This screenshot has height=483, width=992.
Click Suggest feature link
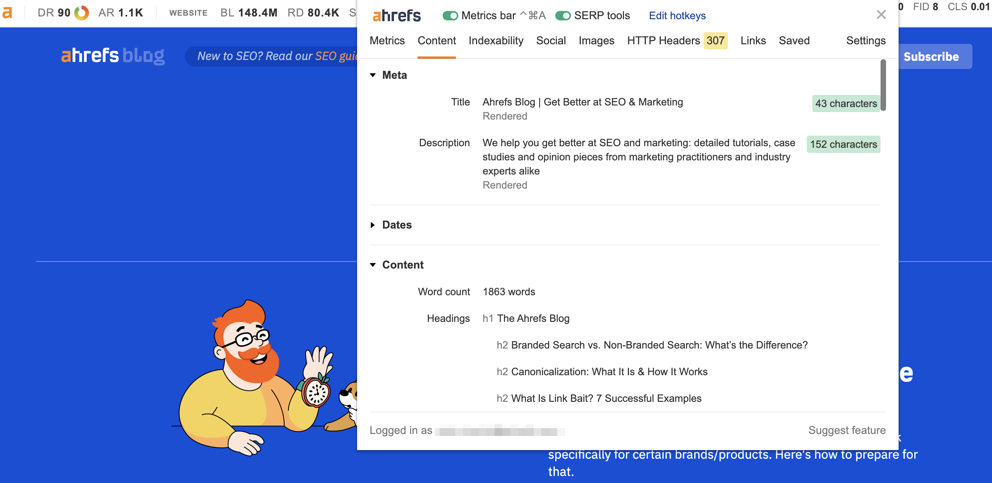(847, 430)
